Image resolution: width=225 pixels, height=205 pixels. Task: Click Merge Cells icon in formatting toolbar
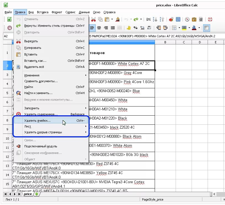pos(119,28)
